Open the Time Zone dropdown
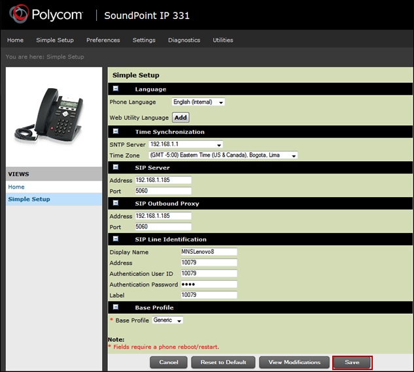Viewport: 414px width, 372px height. [223, 155]
